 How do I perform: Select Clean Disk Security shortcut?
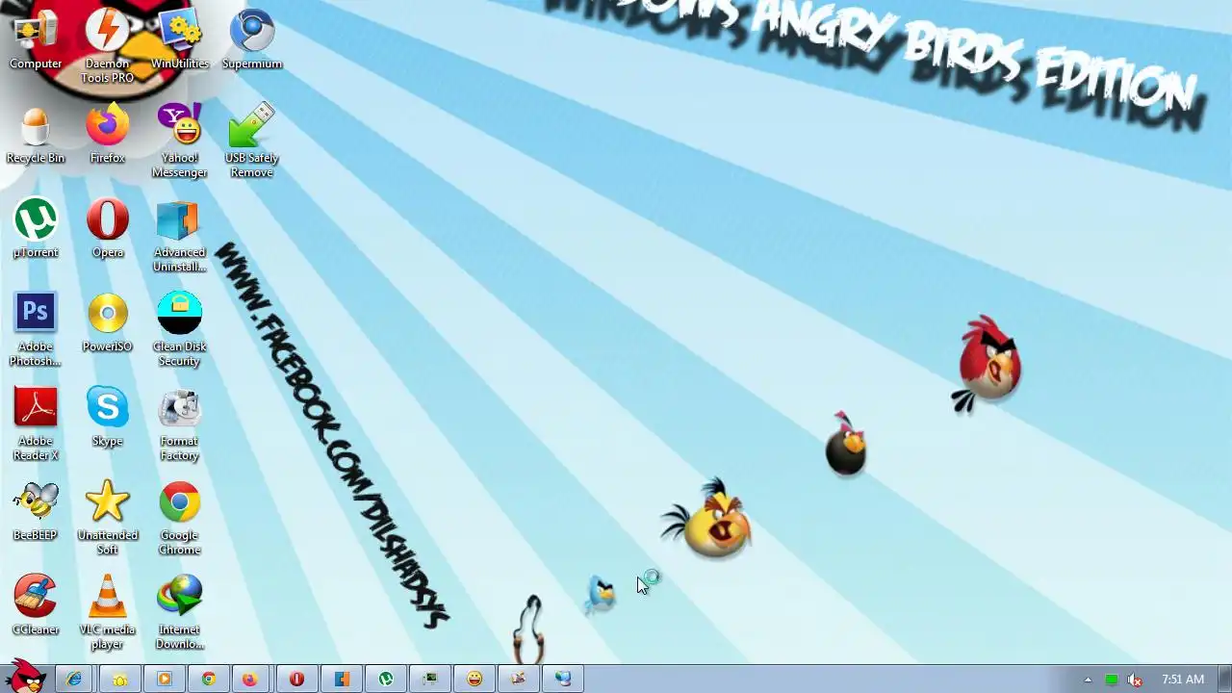pyautogui.click(x=179, y=329)
